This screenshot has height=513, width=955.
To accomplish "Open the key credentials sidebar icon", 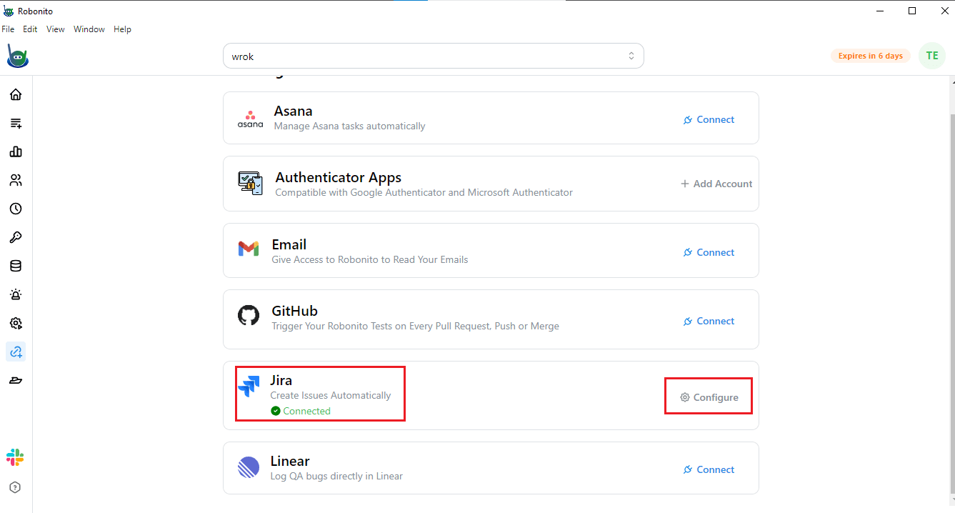I will click(16, 237).
